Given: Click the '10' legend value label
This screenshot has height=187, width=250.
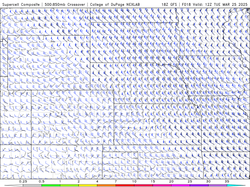Looking at the screenshot, I should [134, 181].
